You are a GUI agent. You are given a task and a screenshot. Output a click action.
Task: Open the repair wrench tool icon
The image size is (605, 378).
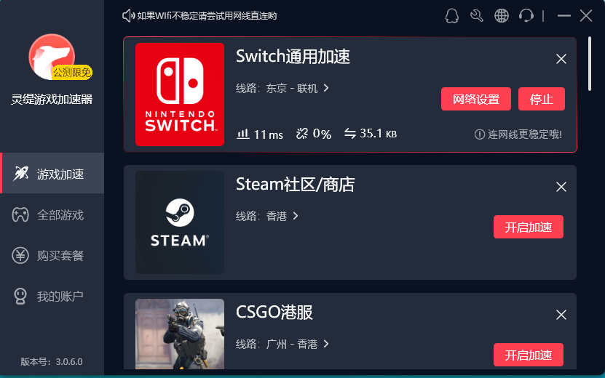477,16
